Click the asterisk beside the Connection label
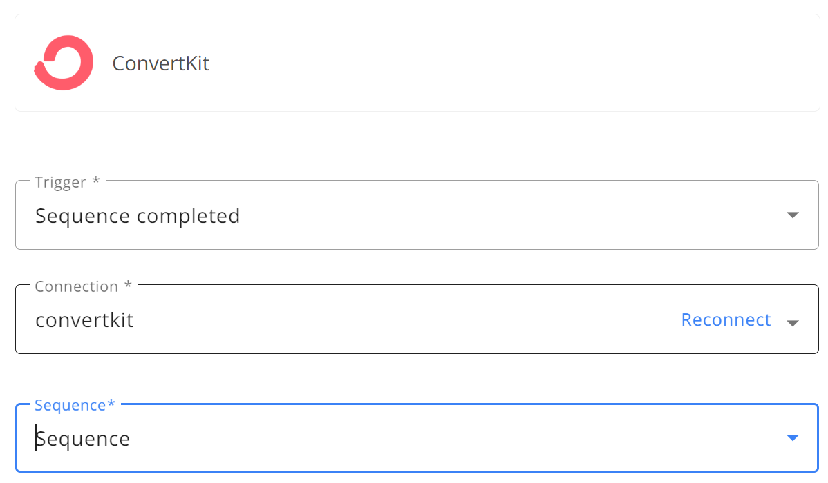This screenshot has height=483, width=828. [128, 285]
